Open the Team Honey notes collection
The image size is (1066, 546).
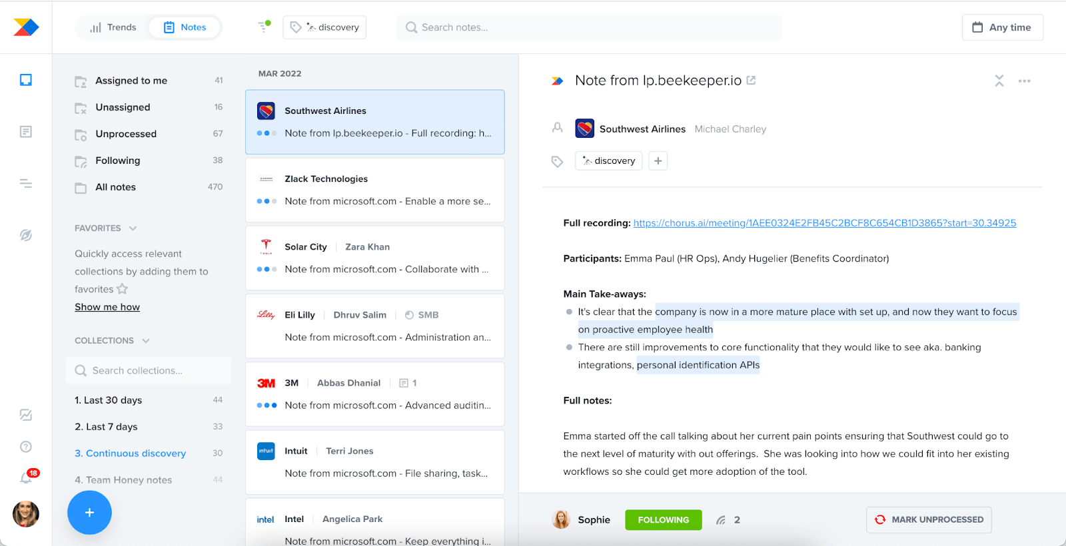click(149, 480)
